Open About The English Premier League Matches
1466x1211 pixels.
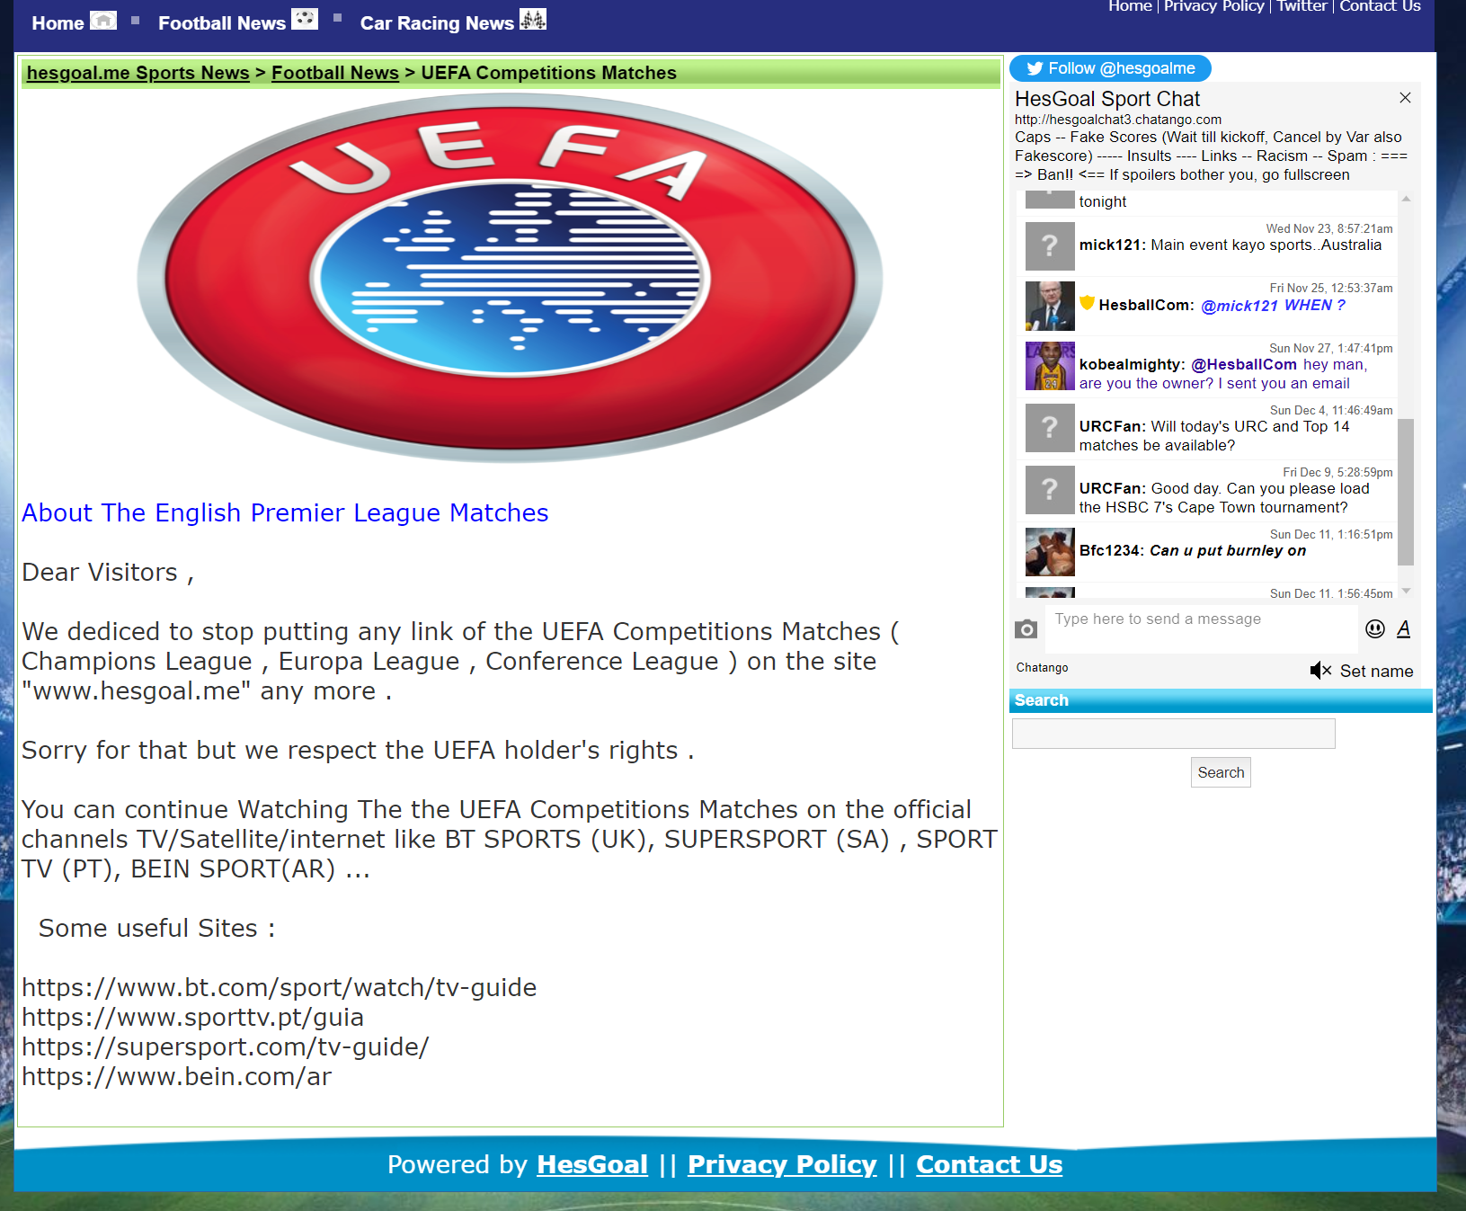[285, 512]
